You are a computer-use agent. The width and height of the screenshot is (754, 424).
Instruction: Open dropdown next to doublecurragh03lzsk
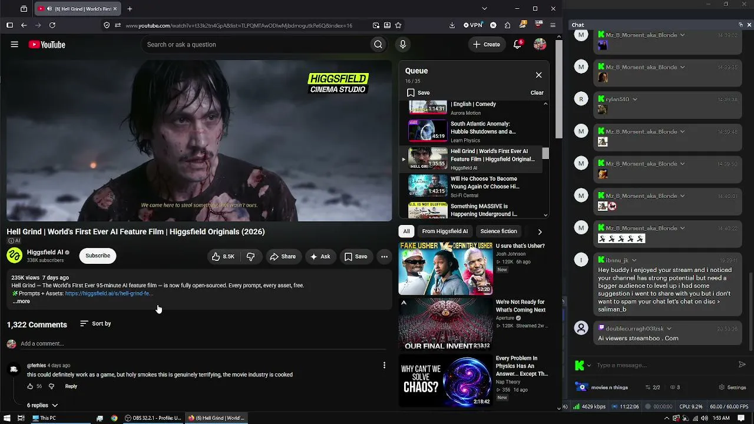point(669,329)
